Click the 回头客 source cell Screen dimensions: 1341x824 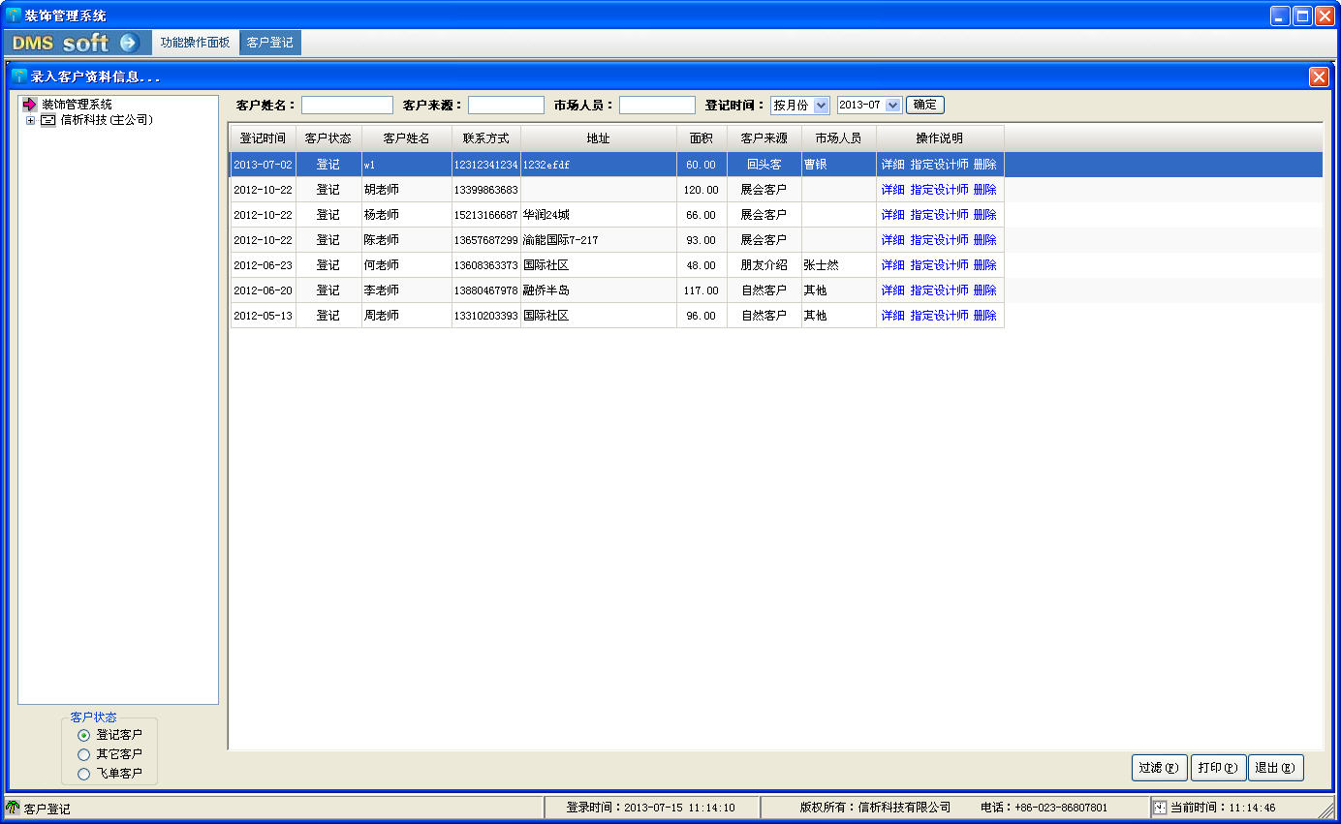click(x=764, y=165)
